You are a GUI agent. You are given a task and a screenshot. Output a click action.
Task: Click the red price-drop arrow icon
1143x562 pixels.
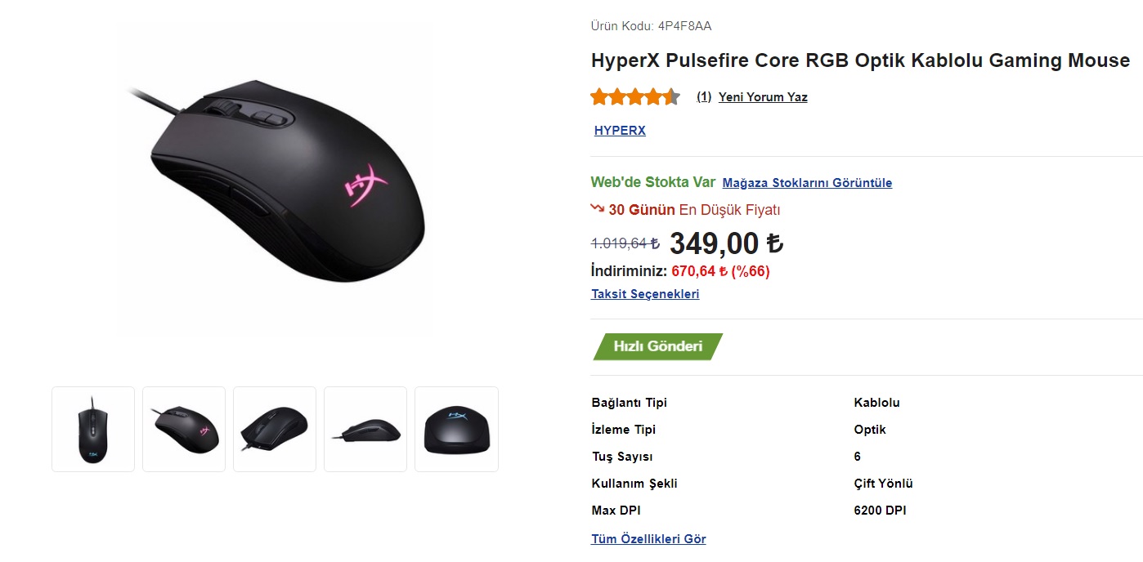[x=597, y=209]
